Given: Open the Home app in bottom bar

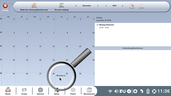Looking at the screenshot, I should click(x=8, y=91).
